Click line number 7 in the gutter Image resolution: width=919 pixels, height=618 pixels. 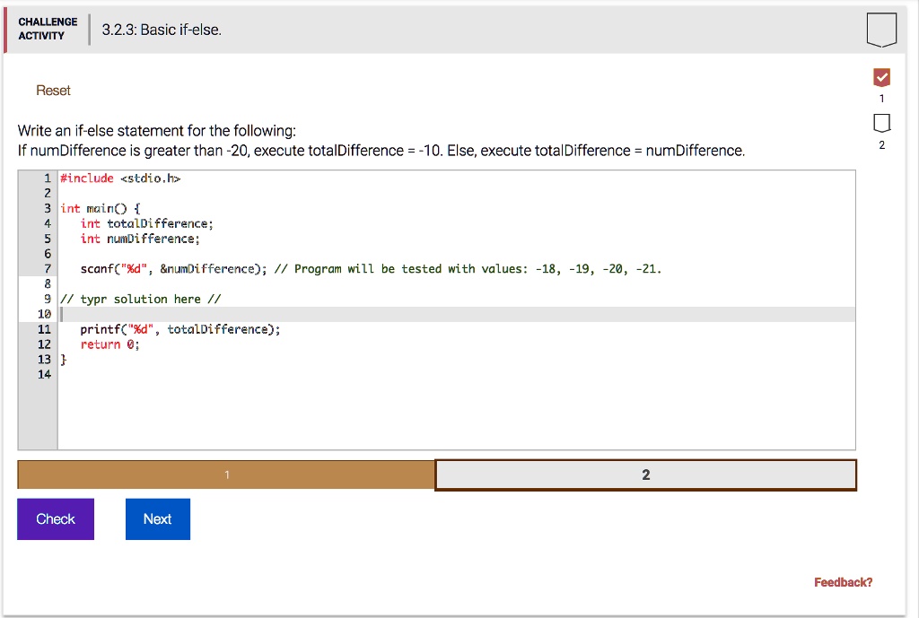(47, 268)
